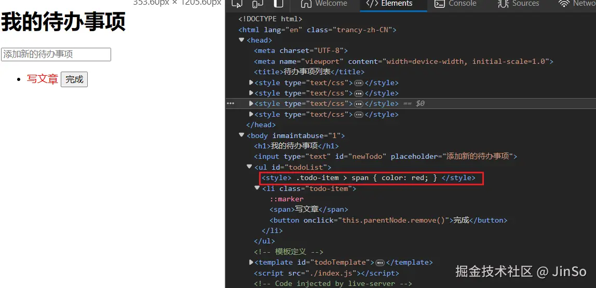This screenshot has height=288, width=596.
Task: Click the red 写文章 todo text on page
Action: (x=42, y=79)
